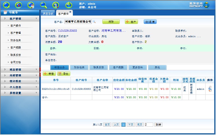Close the 客户操作 tab
This screenshot has height=135, width=216.
tap(70, 12)
